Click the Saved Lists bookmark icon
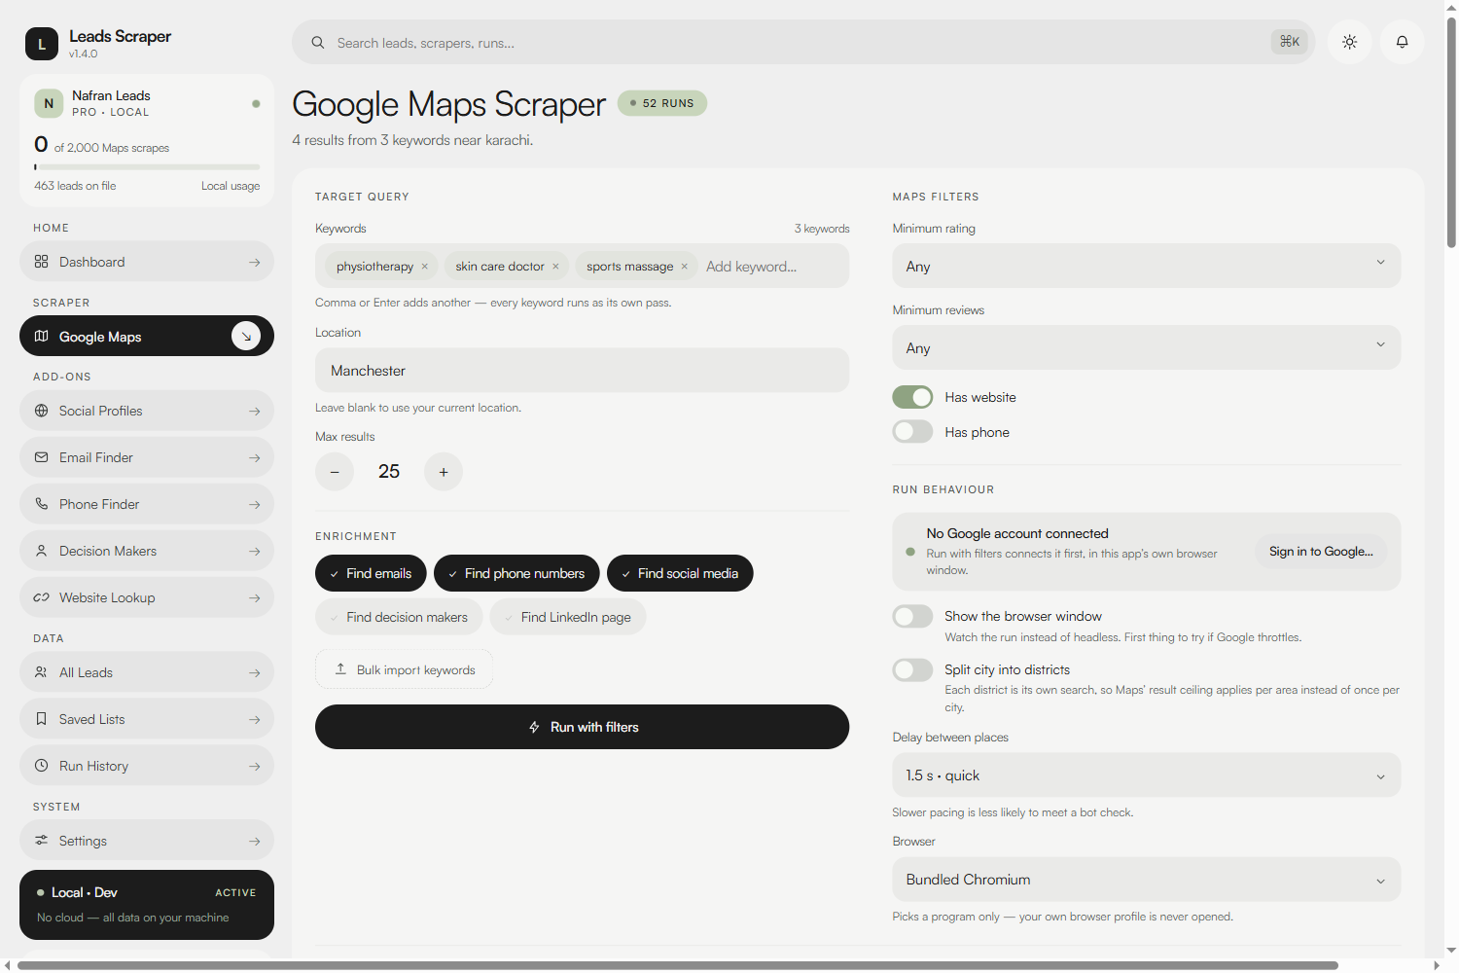 pyautogui.click(x=41, y=719)
